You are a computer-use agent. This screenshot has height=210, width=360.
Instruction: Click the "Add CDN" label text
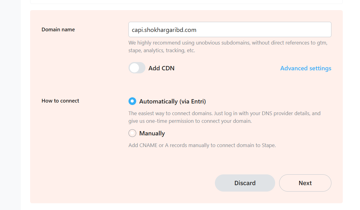point(161,68)
